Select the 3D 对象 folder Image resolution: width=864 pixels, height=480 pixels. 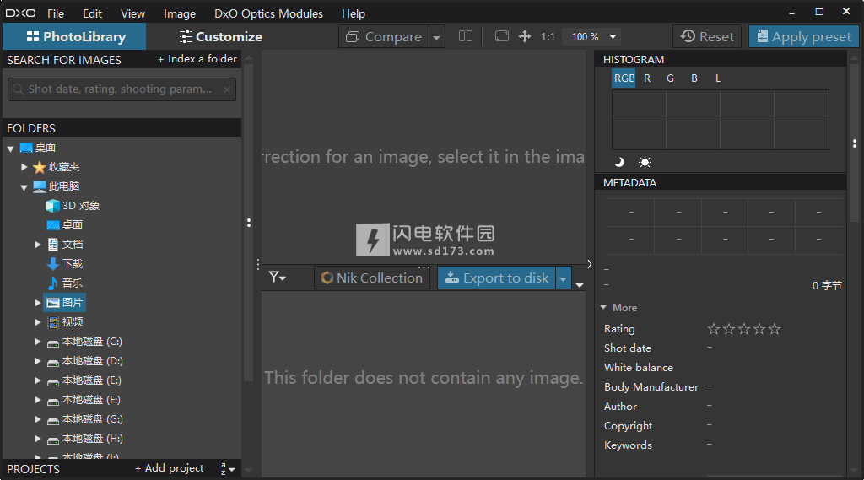[x=73, y=206]
